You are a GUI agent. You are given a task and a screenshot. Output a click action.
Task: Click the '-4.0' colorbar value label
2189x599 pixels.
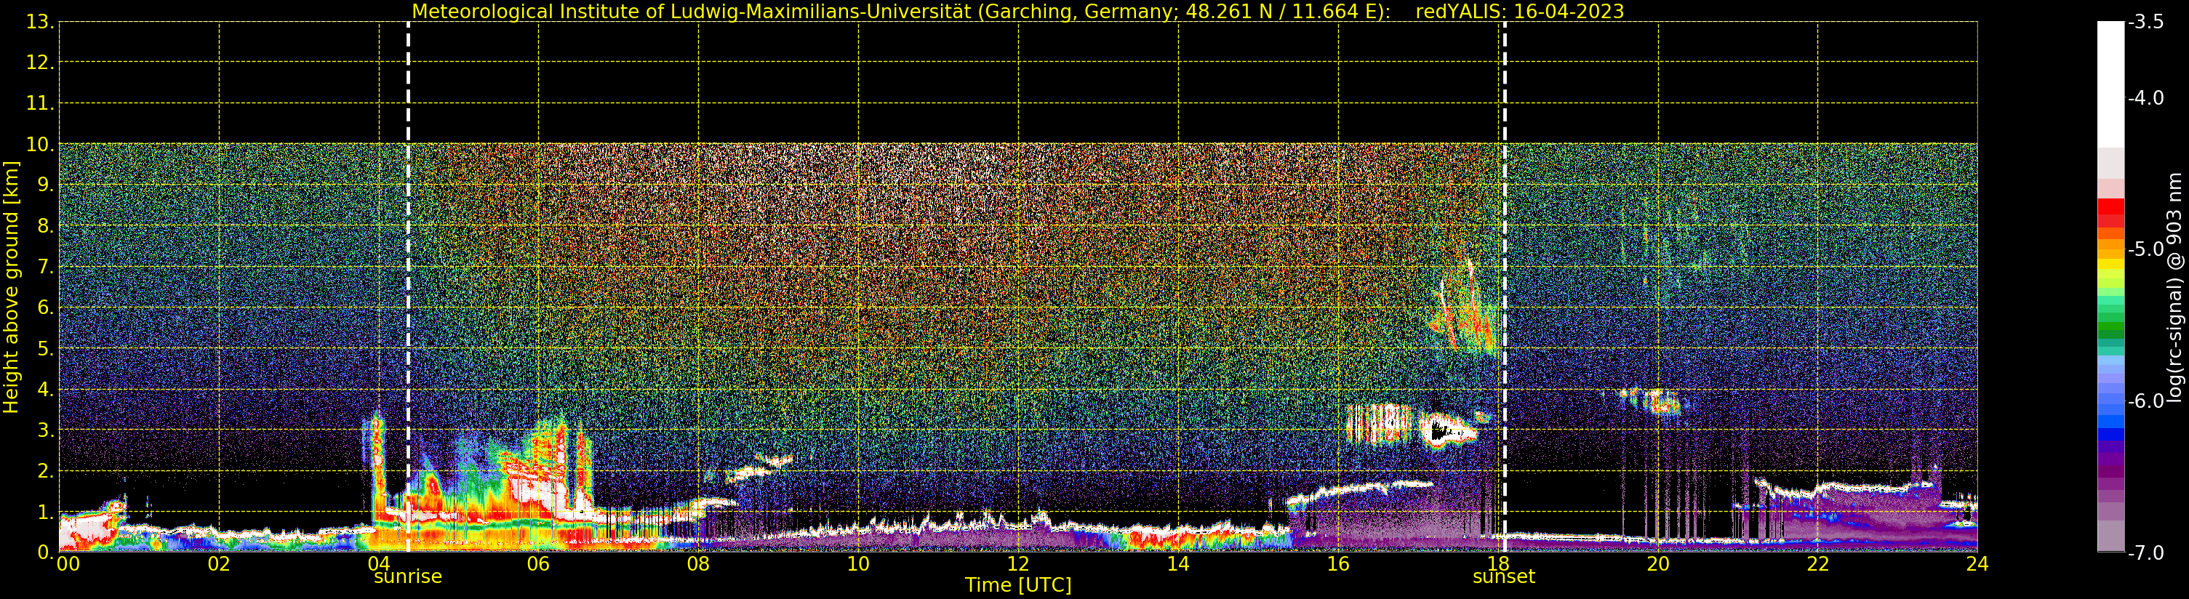coord(2145,97)
